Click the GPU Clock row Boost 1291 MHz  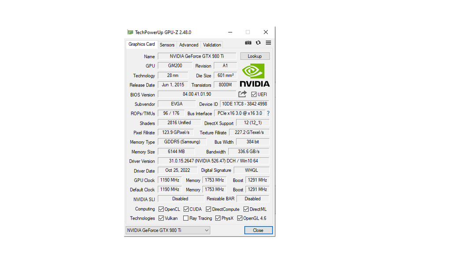click(x=257, y=180)
